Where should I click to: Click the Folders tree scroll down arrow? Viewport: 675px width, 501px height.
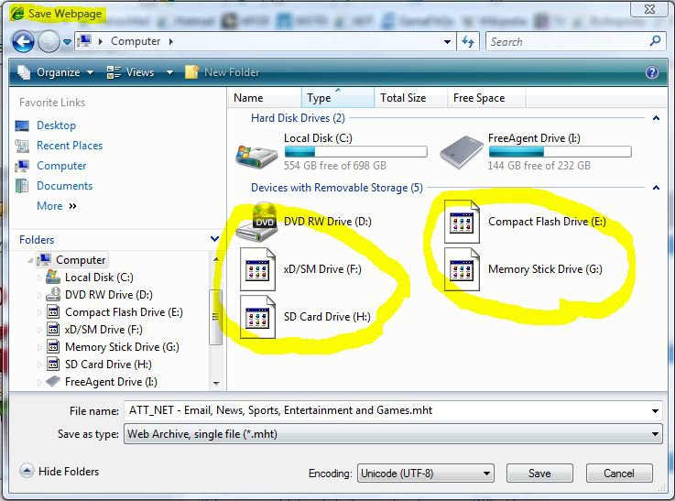216,383
